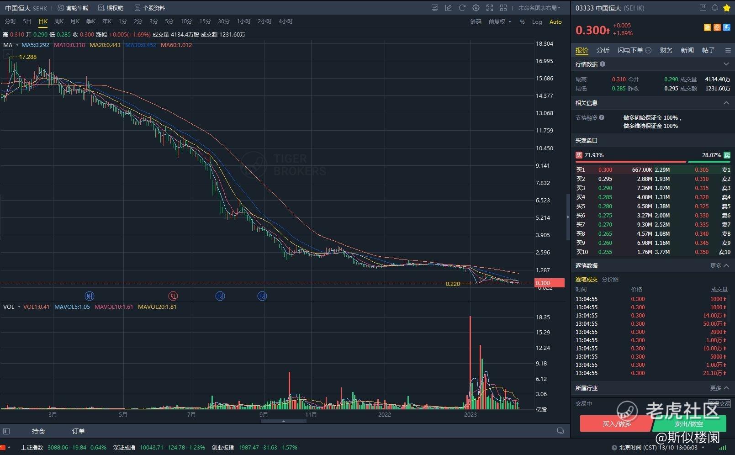Open the 帖子 posts tab

(709, 50)
